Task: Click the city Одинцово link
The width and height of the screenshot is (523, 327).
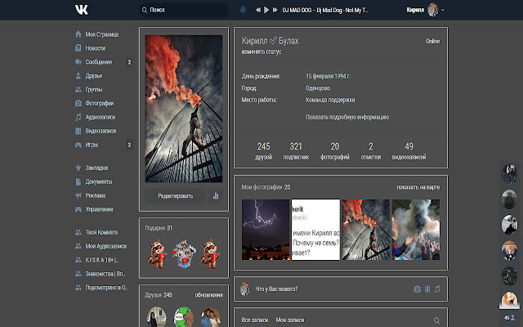Action: coord(318,88)
